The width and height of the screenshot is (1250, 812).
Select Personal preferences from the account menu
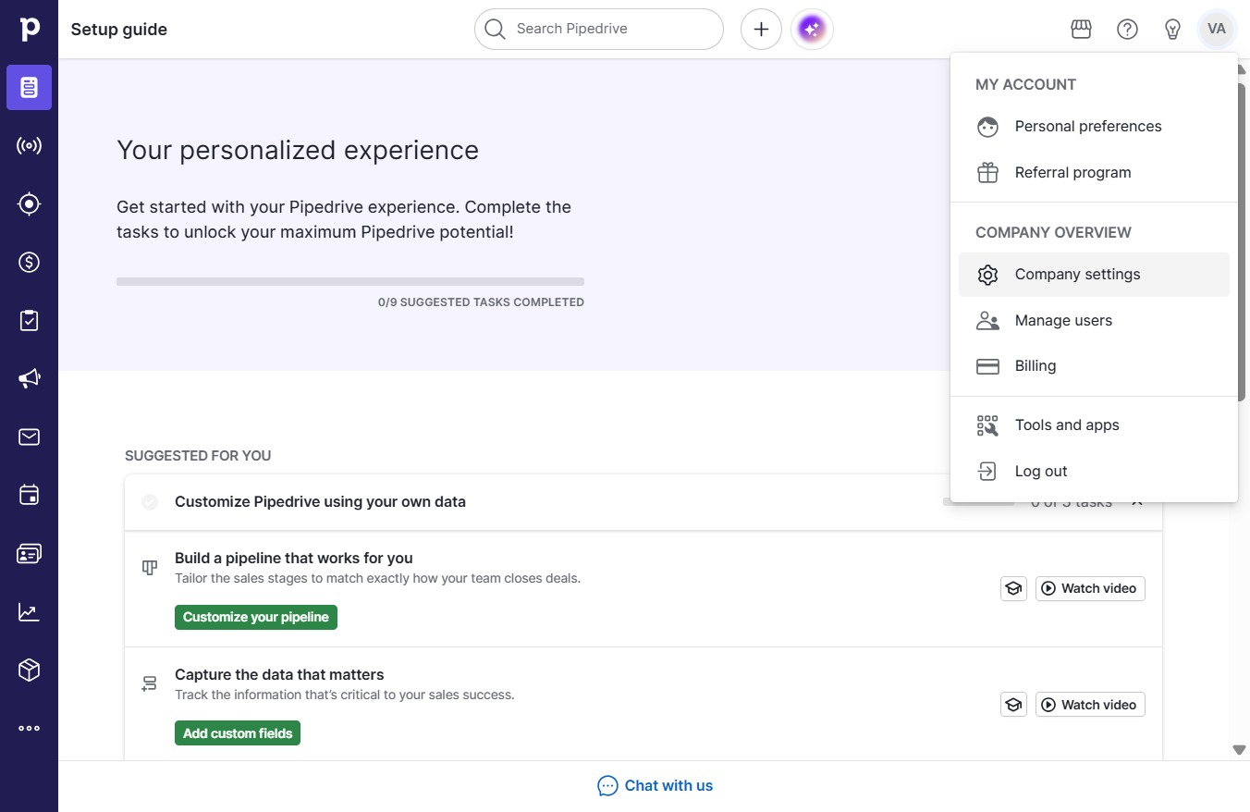1094,127
